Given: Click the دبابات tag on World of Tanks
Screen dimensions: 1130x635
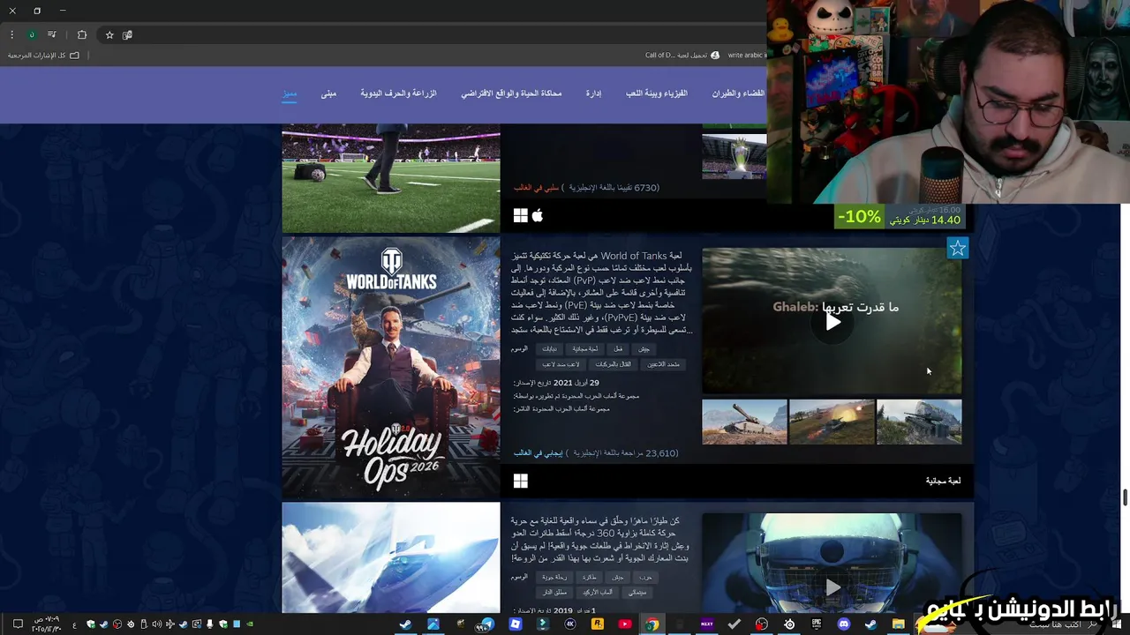Looking at the screenshot, I should 549,349.
